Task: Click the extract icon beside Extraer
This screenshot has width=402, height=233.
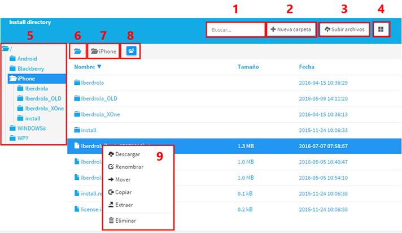Action: [x=111, y=205]
